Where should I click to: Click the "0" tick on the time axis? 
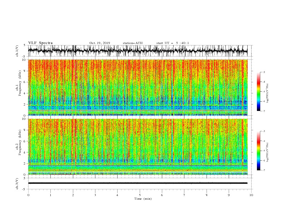coord(28,195)
